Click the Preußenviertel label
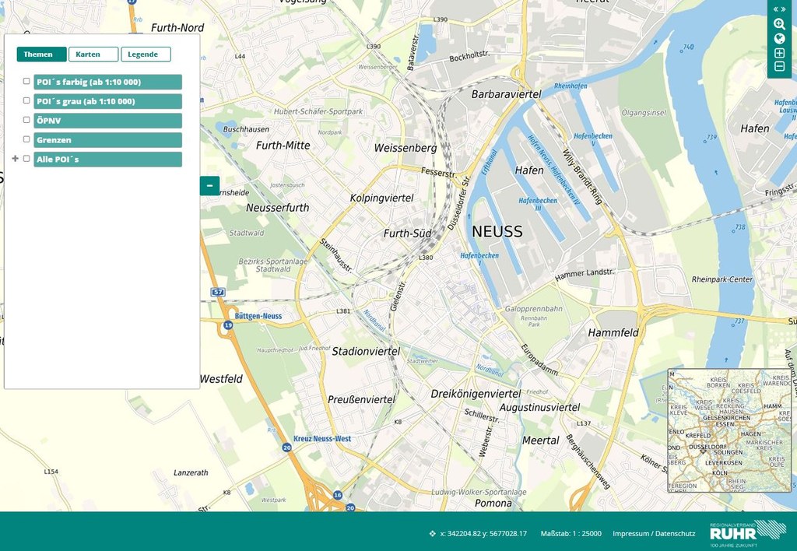 click(361, 399)
